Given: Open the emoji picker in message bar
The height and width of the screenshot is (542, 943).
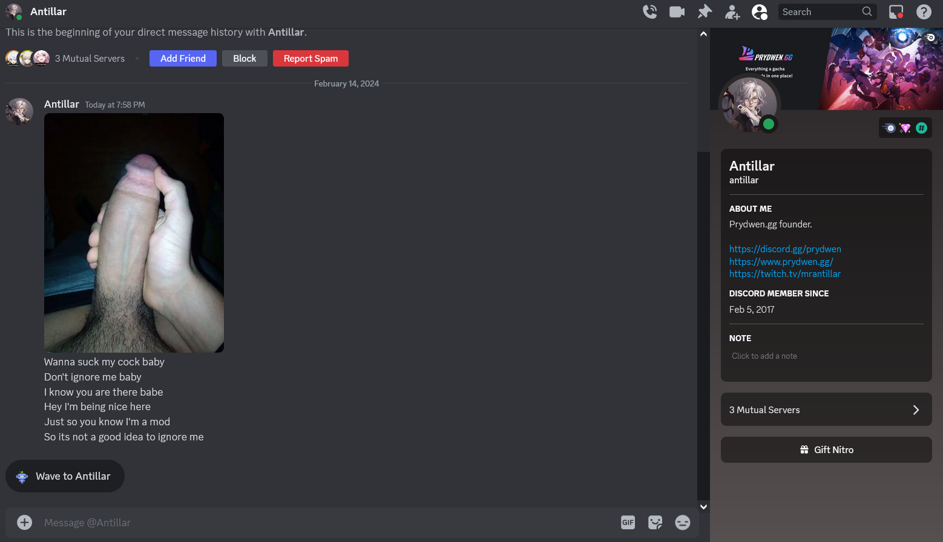Looking at the screenshot, I should (682, 523).
